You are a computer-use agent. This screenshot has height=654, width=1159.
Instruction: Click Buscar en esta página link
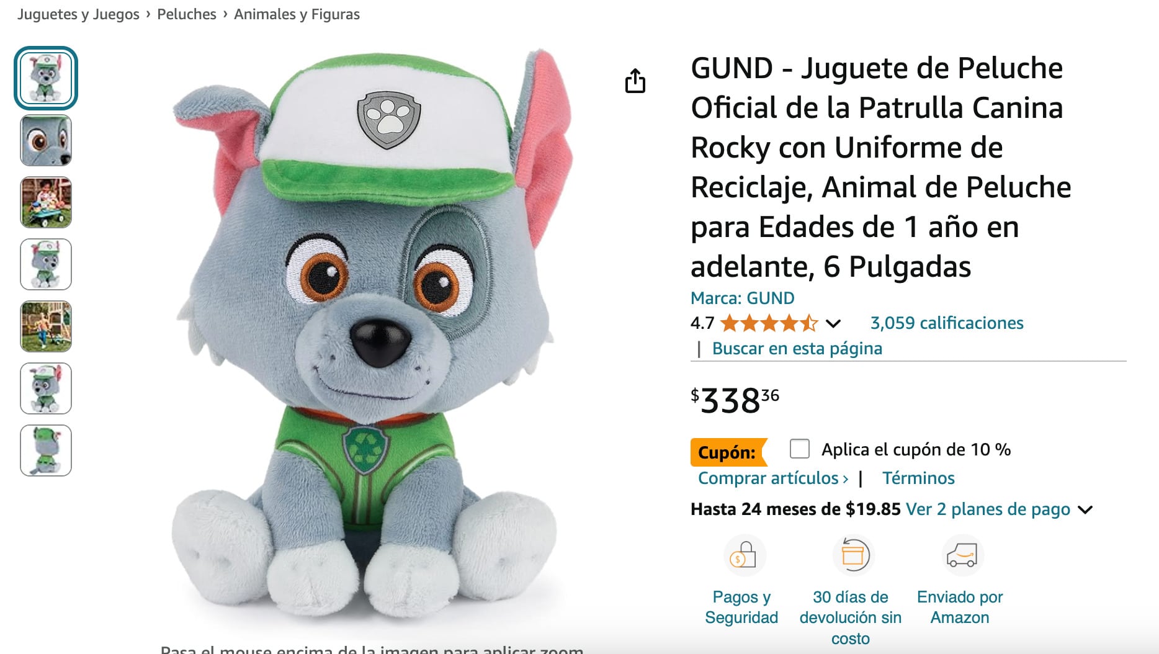click(x=797, y=349)
